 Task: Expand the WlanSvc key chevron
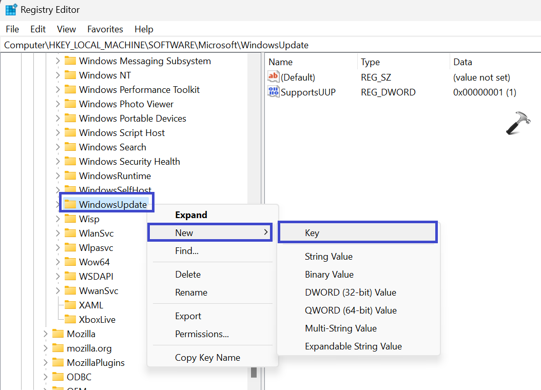[x=57, y=233]
